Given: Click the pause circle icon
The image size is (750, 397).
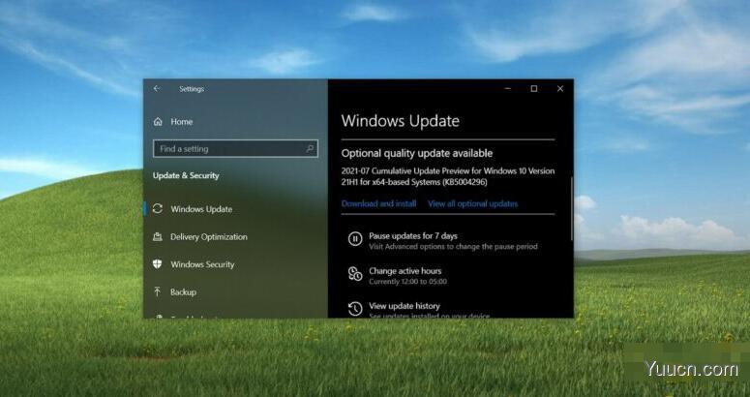Looking at the screenshot, I should pyautogui.click(x=355, y=238).
